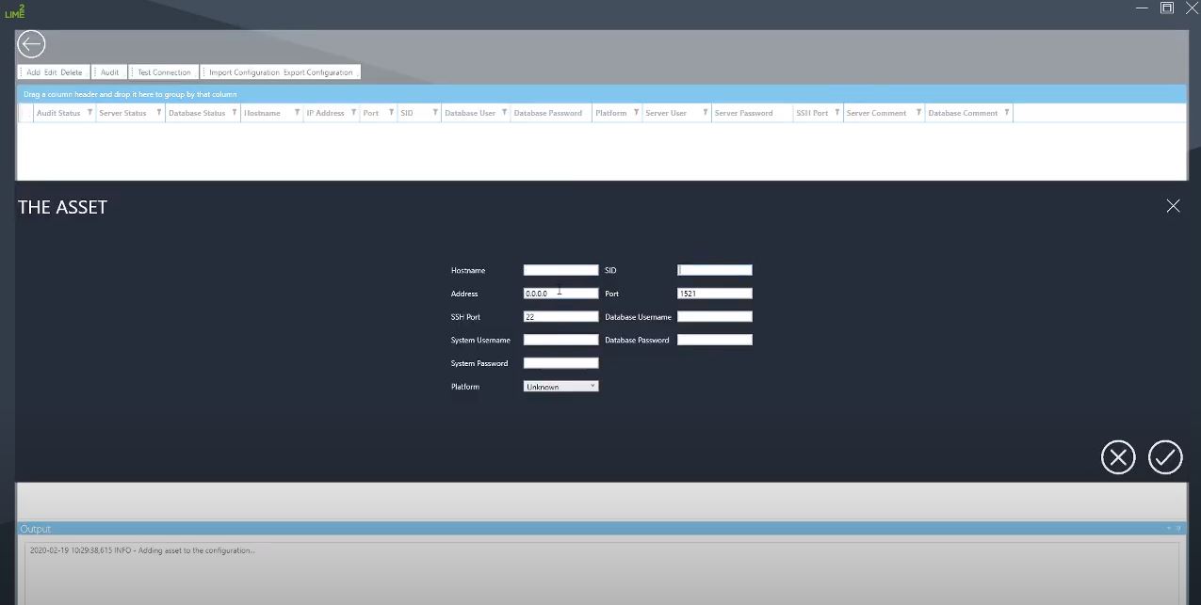Screen dimensions: 1201x605
Task: Click the Port field showing 1521
Action: tap(715, 294)
